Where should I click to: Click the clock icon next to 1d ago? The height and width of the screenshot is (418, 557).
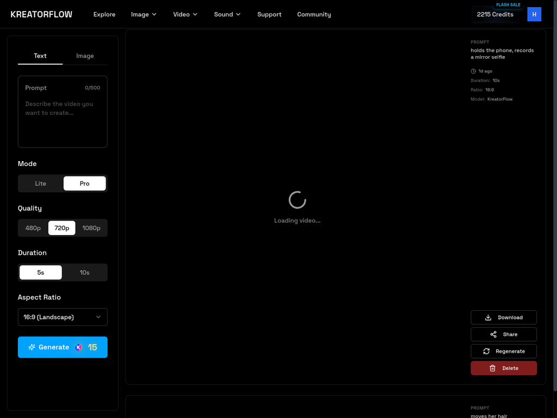tap(473, 71)
